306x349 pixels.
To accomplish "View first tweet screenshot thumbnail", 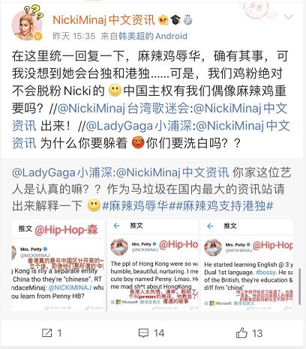I will pos(58,265).
